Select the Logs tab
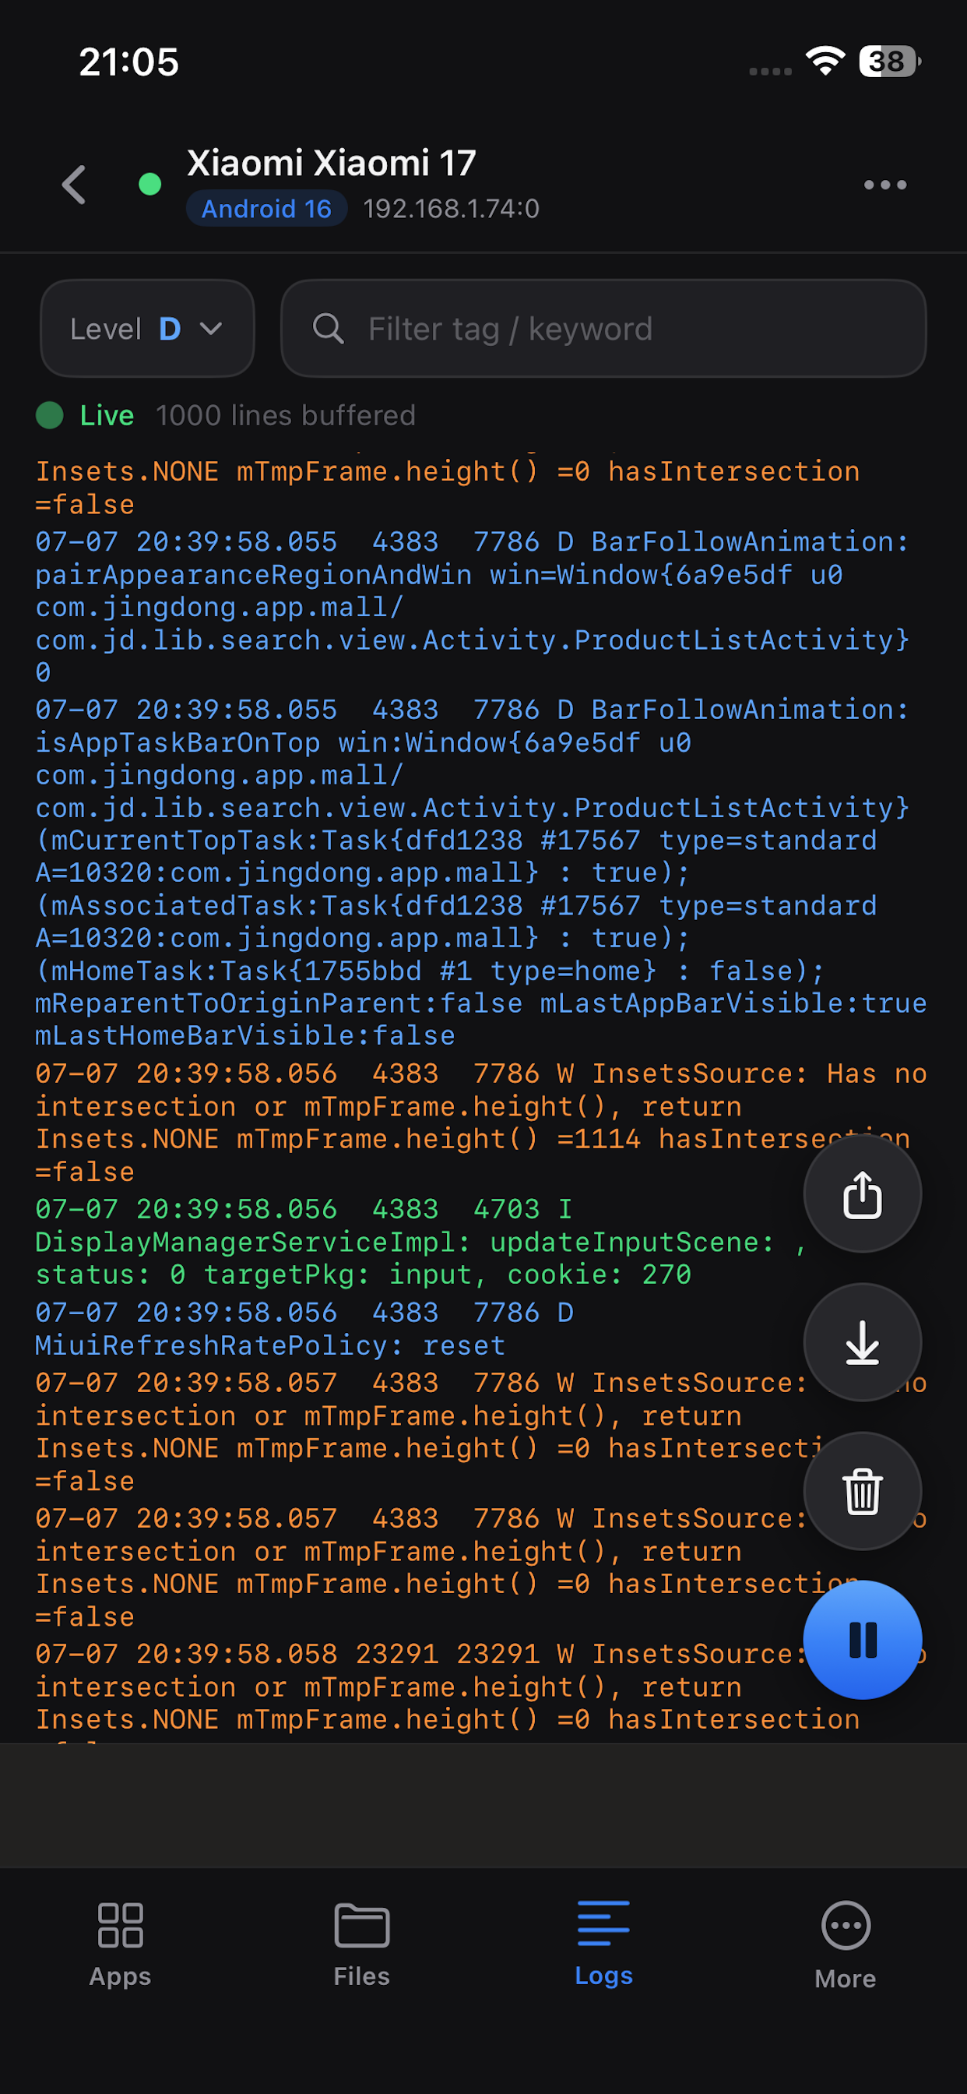The width and height of the screenshot is (967, 2094). [603, 1944]
